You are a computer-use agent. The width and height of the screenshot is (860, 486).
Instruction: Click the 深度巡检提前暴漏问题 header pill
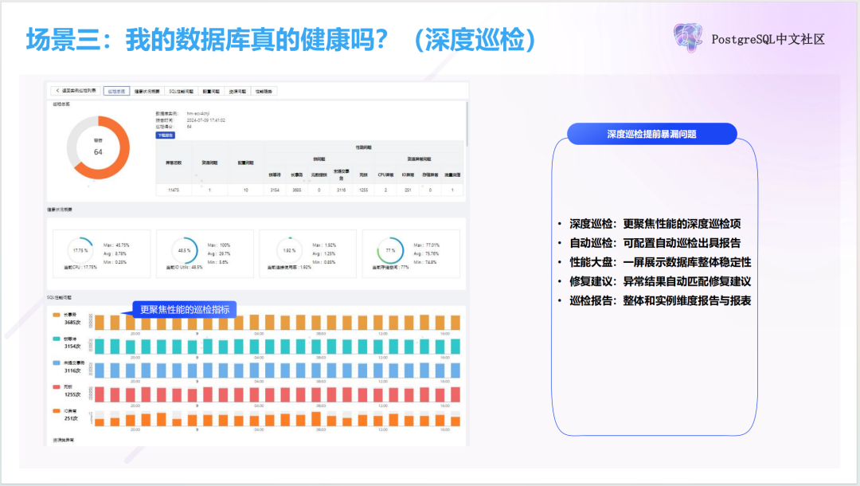tap(651, 133)
